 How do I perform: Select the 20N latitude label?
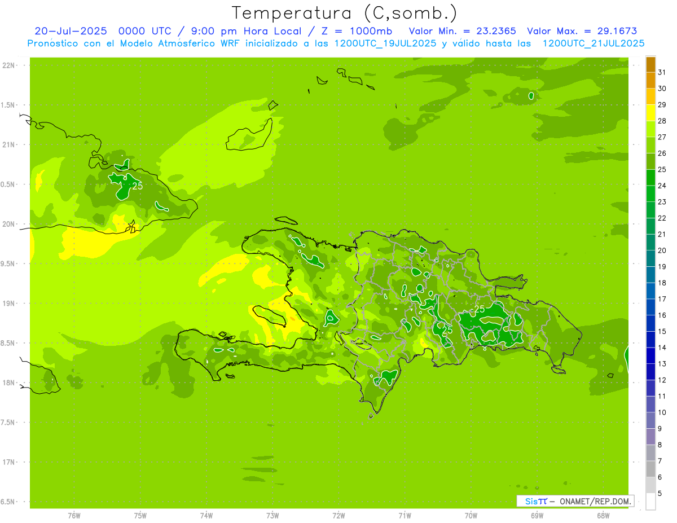[9, 224]
